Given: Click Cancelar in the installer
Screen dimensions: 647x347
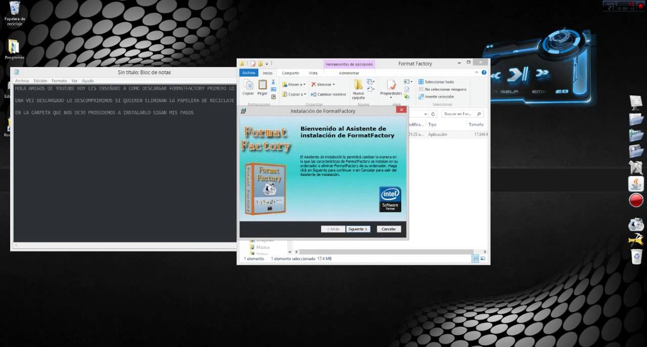Looking at the screenshot, I should coord(389,229).
